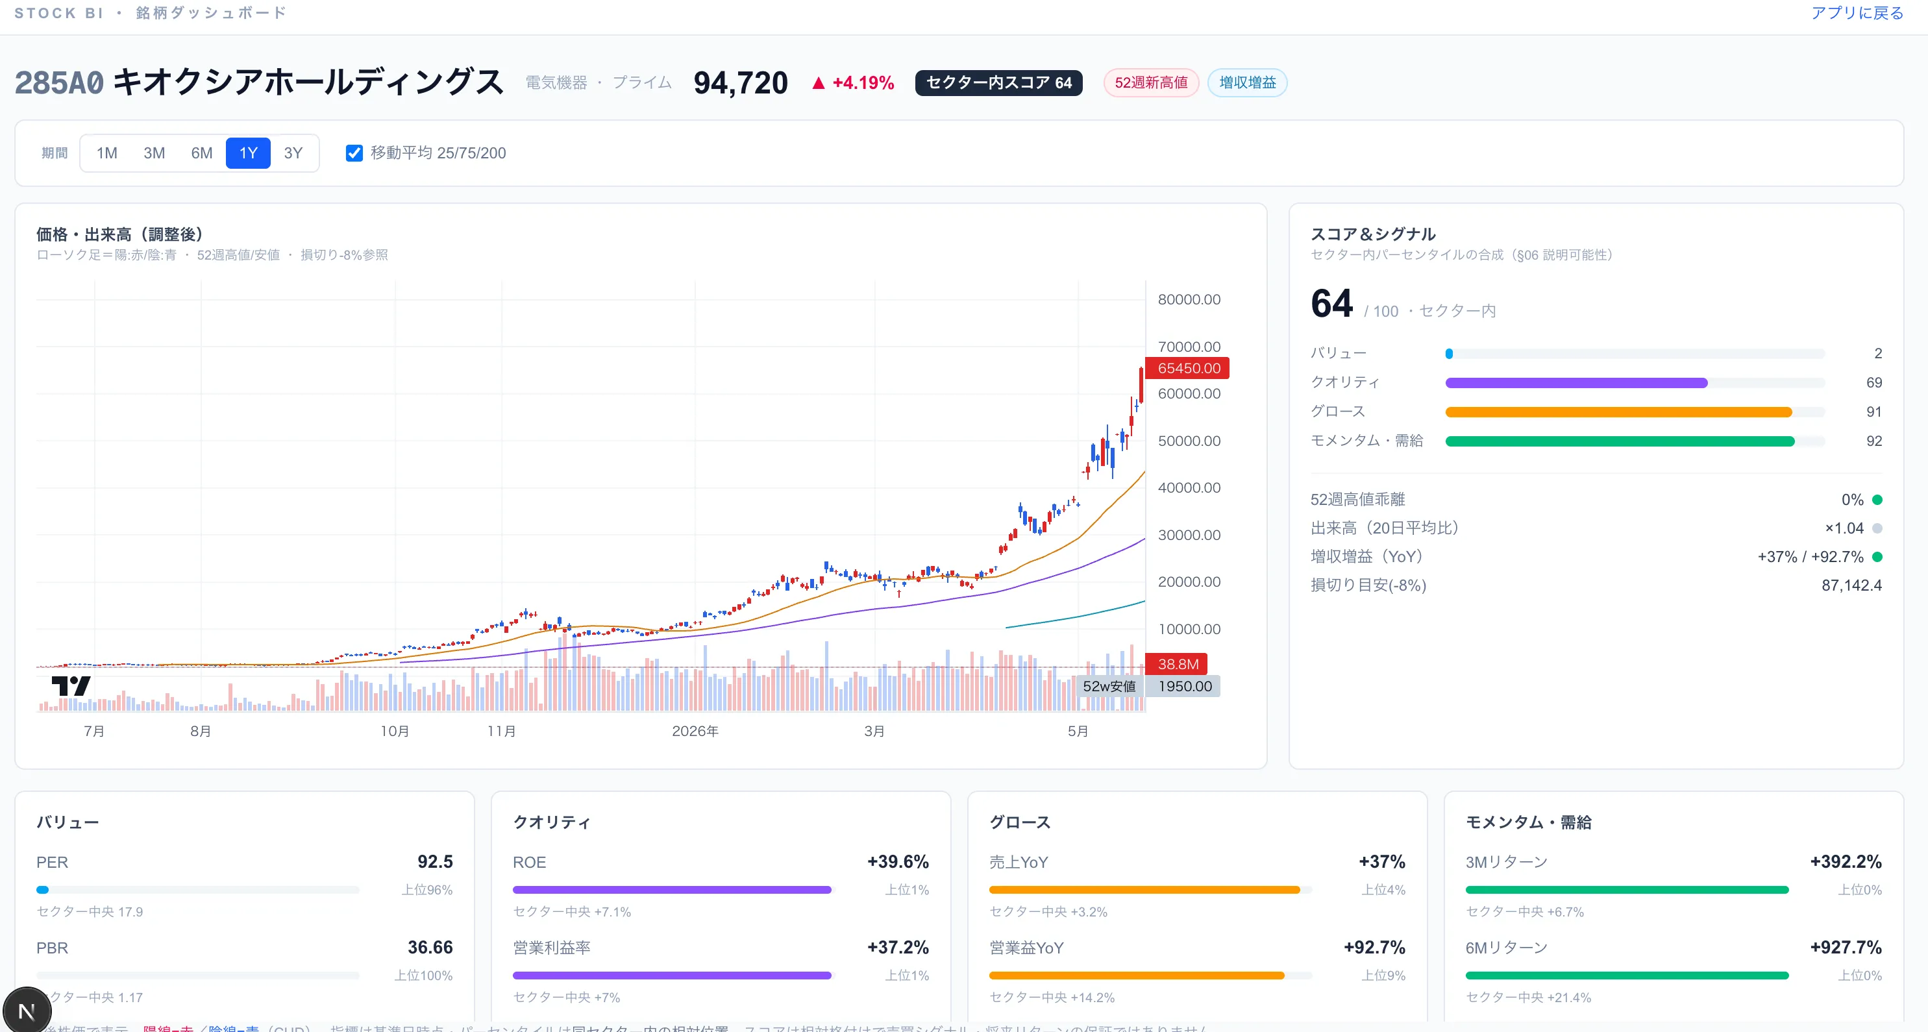Click the ticker code 285A0
Screen dimensions: 1928x1032
click(x=59, y=83)
